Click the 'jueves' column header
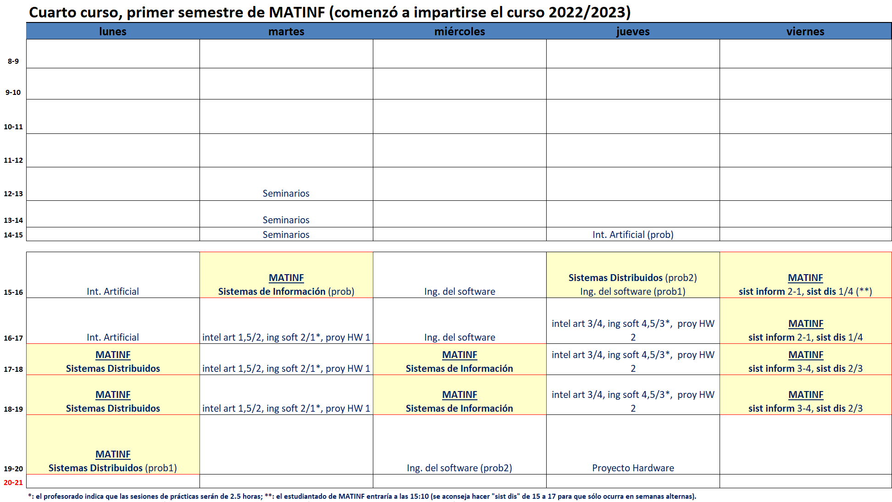Screen dimensions: 892x502 (x=633, y=31)
